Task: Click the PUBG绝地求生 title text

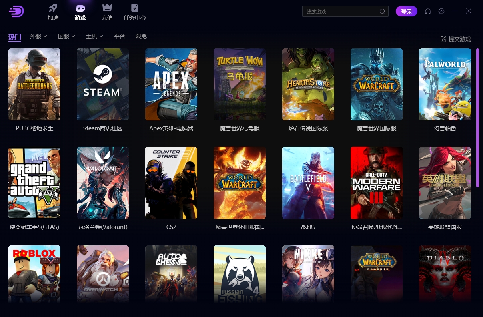Action: [34, 128]
